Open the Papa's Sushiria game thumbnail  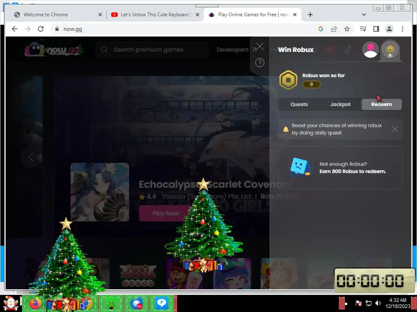pyautogui.click(x=138, y=274)
